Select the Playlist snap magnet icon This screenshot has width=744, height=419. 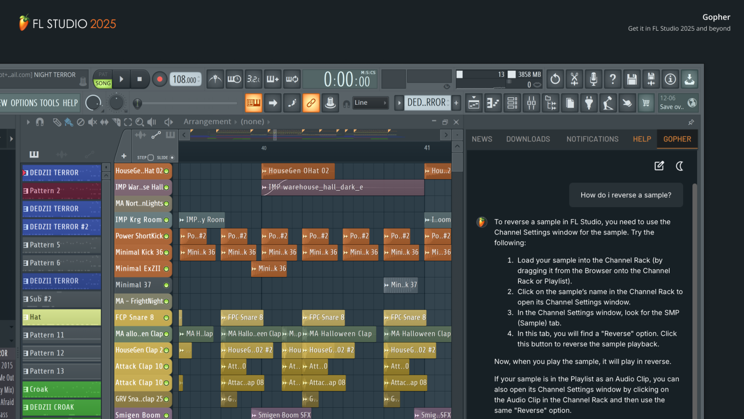(x=40, y=122)
